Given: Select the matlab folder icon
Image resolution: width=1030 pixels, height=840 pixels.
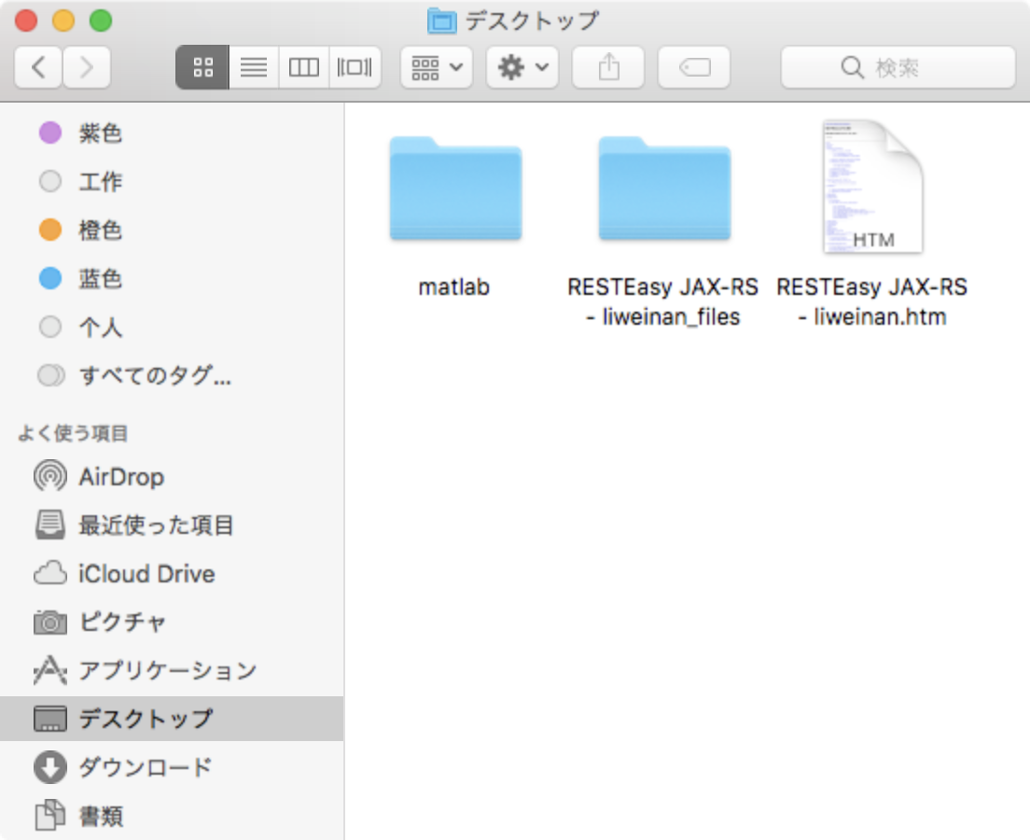Looking at the screenshot, I should [x=455, y=189].
